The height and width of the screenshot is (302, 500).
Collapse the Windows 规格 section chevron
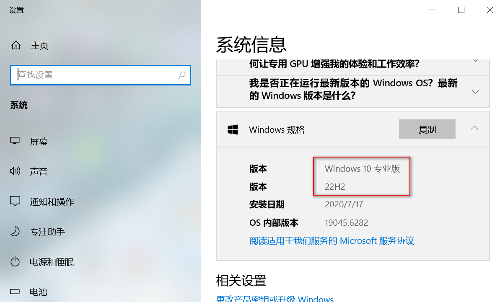[x=474, y=128]
